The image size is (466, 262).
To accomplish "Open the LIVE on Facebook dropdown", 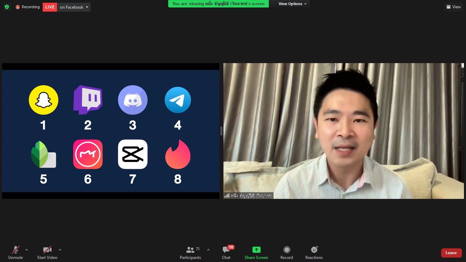I will pos(74,7).
